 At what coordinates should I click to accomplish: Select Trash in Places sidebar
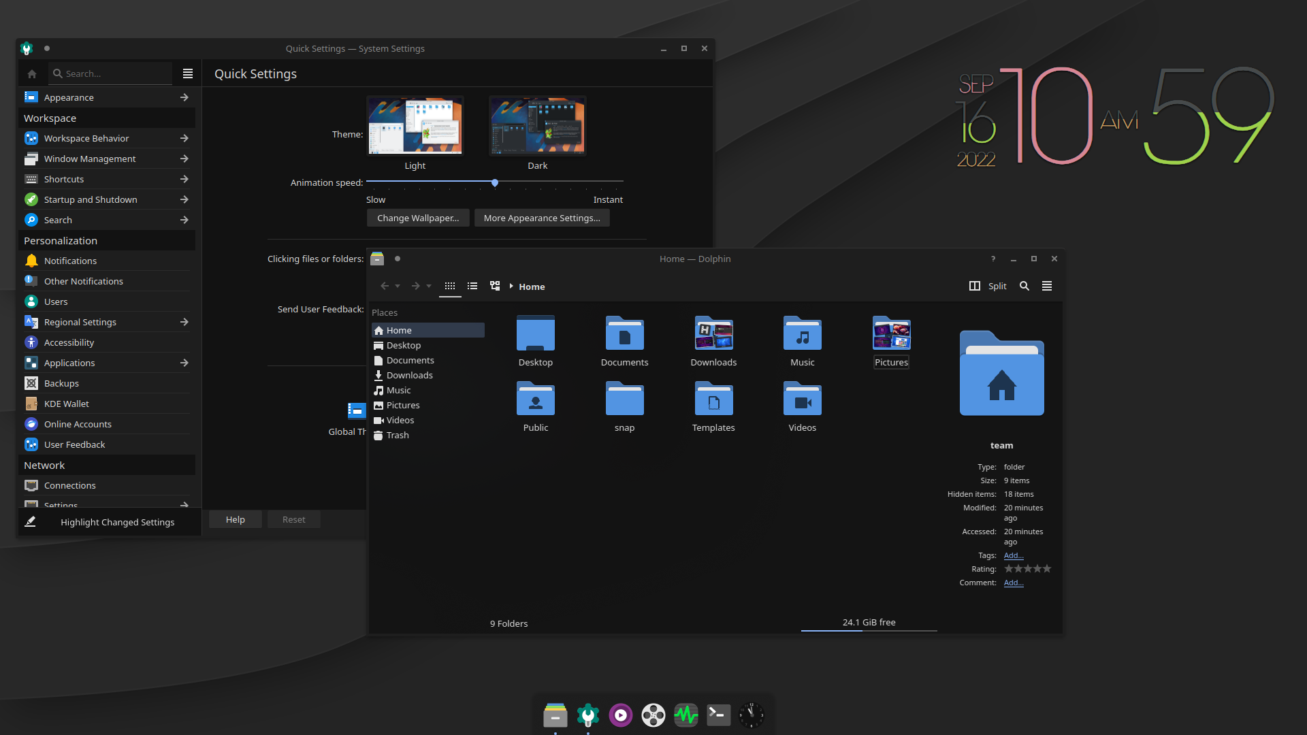(x=397, y=434)
